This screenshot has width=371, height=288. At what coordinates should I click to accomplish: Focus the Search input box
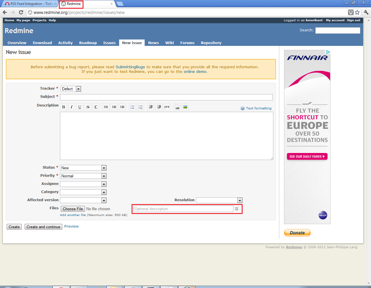click(338, 30)
